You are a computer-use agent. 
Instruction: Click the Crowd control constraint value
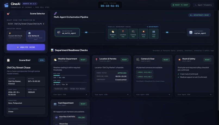pyautogui.click(x=121, y=80)
